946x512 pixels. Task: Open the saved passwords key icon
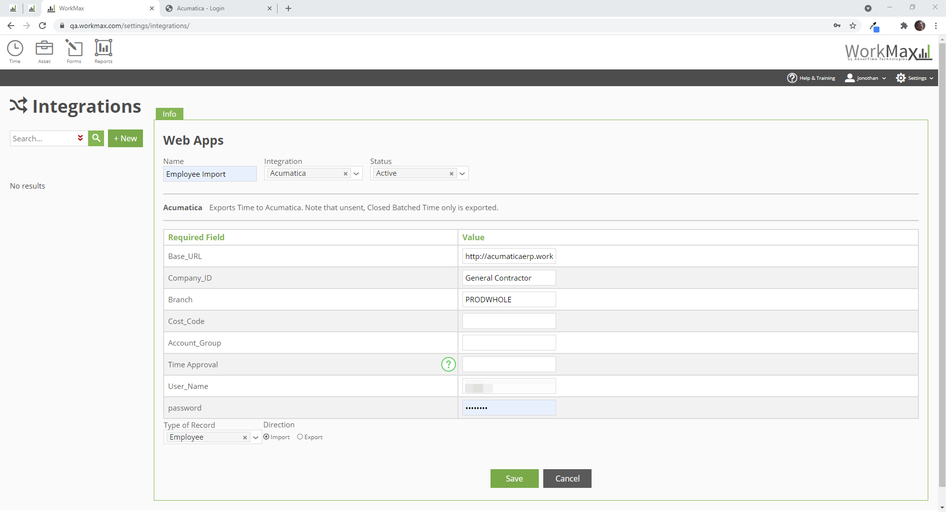coord(837,26)
